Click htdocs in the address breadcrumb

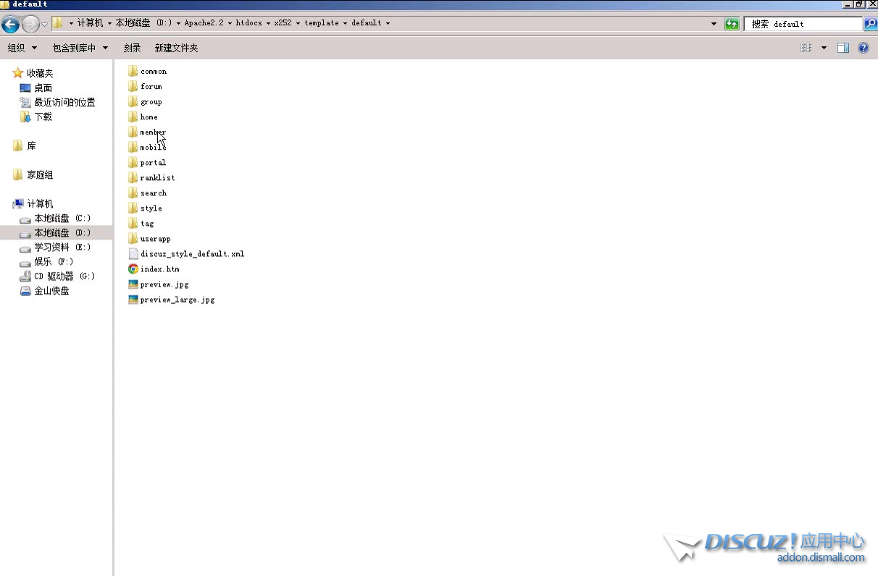[x=248, y=23]
